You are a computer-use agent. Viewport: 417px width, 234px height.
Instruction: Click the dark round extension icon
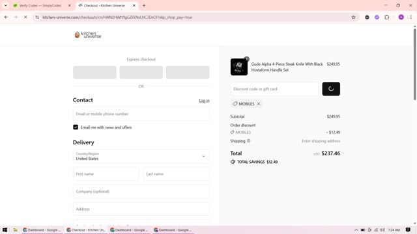pyautogui.click(x=367, y=18)
